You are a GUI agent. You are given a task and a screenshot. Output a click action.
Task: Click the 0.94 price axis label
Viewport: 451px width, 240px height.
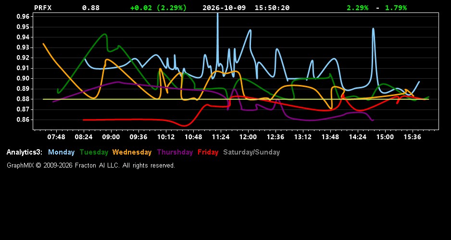[23, 37]
